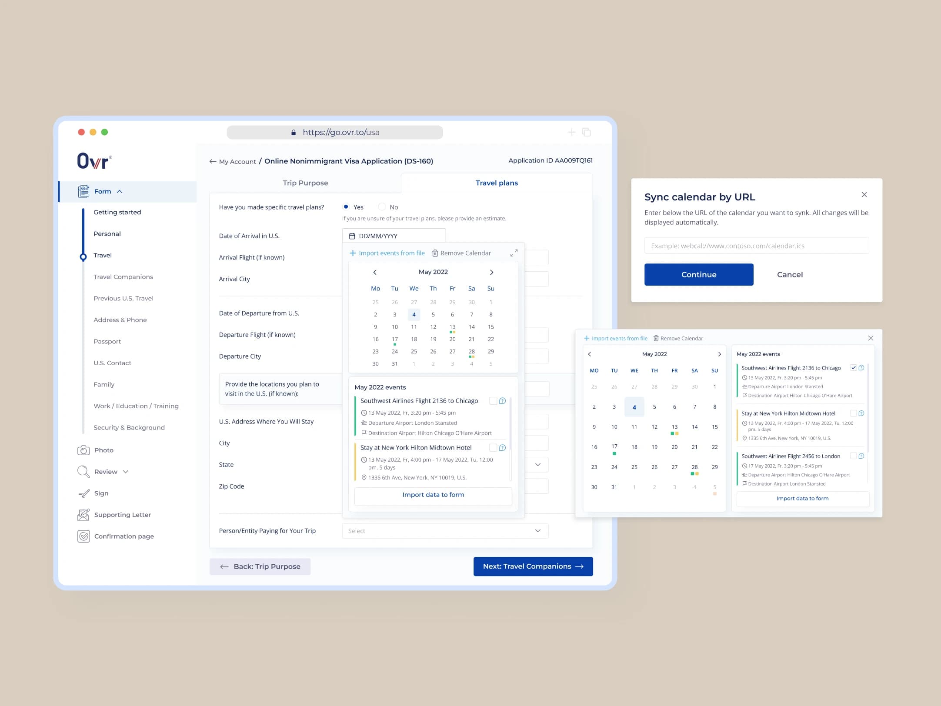
Task: Uncheck Flight 2136 to Chicago in expanded panel
Action: 854,368
